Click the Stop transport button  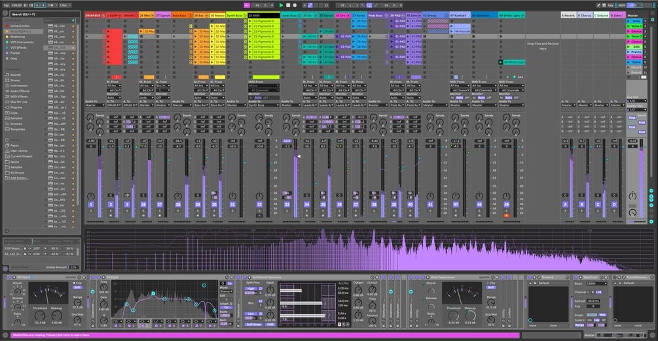coord(288,5)
